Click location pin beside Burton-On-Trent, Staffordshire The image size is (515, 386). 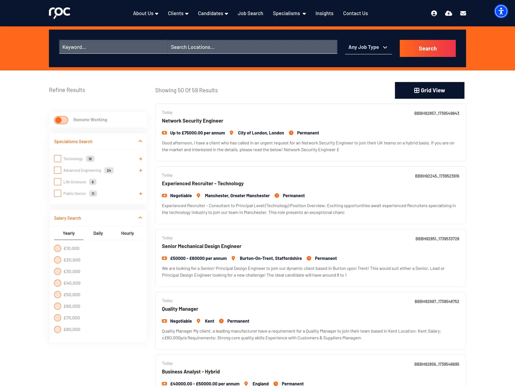(233, 258)
